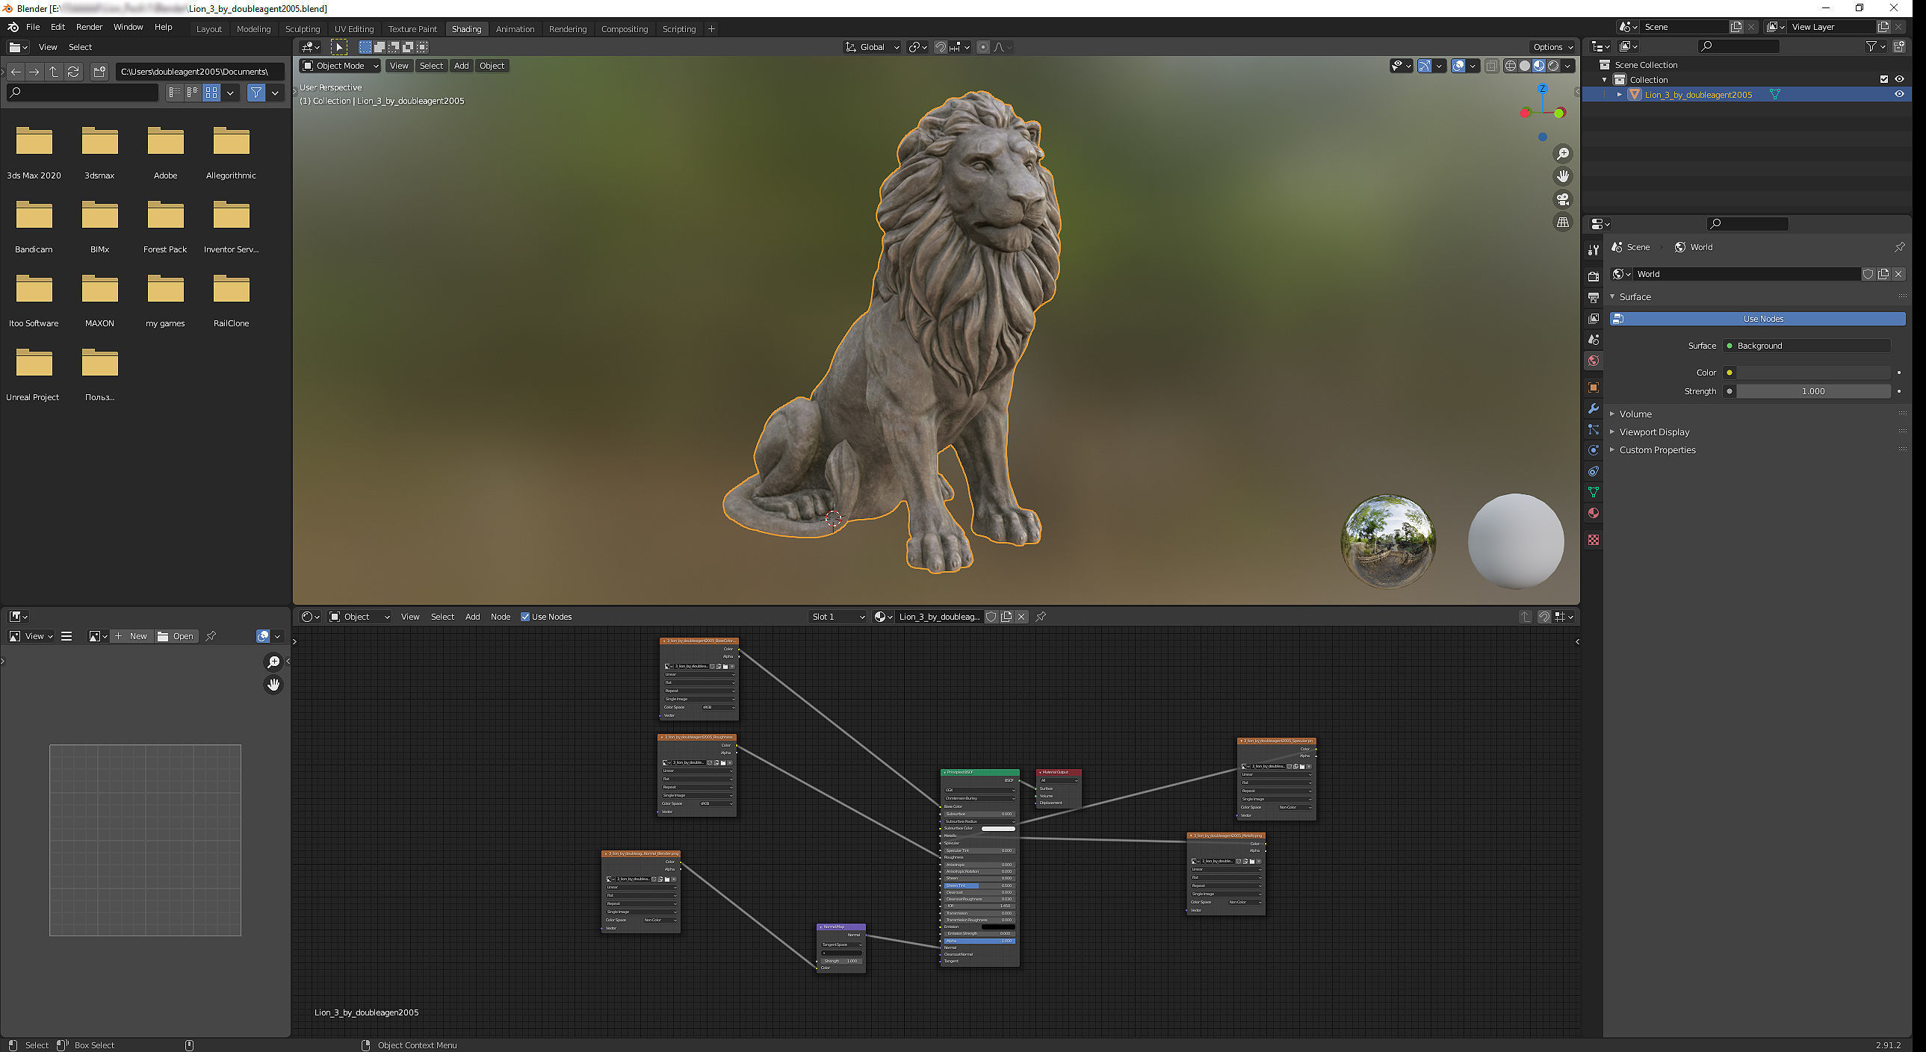1926x1052 pixels.
Task: Toggle file browser filtering funnel
Action: pos(256,93)
